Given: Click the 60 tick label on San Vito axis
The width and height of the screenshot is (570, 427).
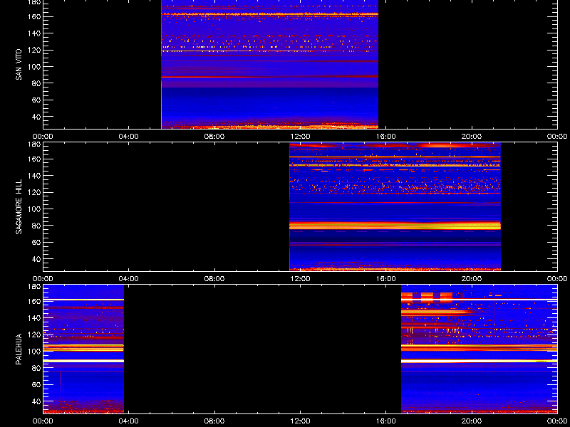Looking at the screenshot, I should pyautogui.click(x=38, y=100).
